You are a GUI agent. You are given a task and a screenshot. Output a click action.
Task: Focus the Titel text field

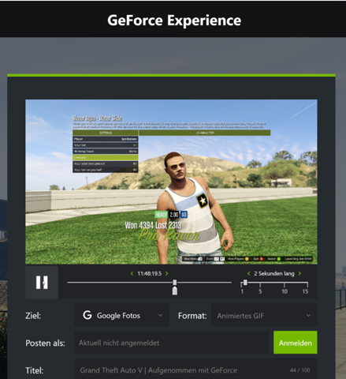click(x=195, y=370)
